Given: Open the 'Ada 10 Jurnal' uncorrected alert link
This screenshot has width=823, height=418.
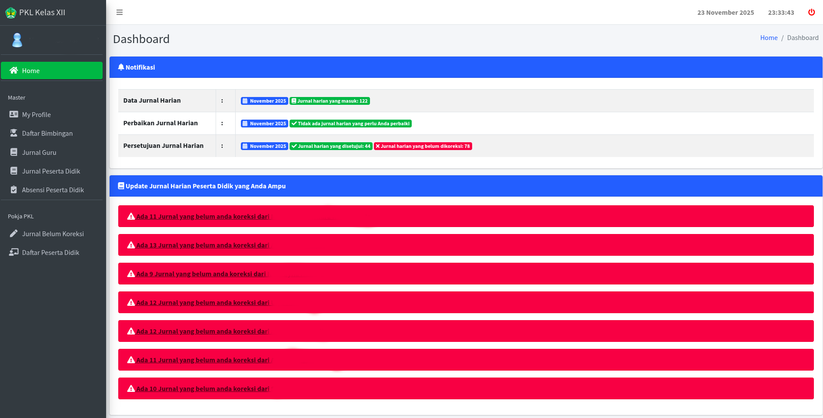Looking at the screenshot, I should (x=203, y=389).
